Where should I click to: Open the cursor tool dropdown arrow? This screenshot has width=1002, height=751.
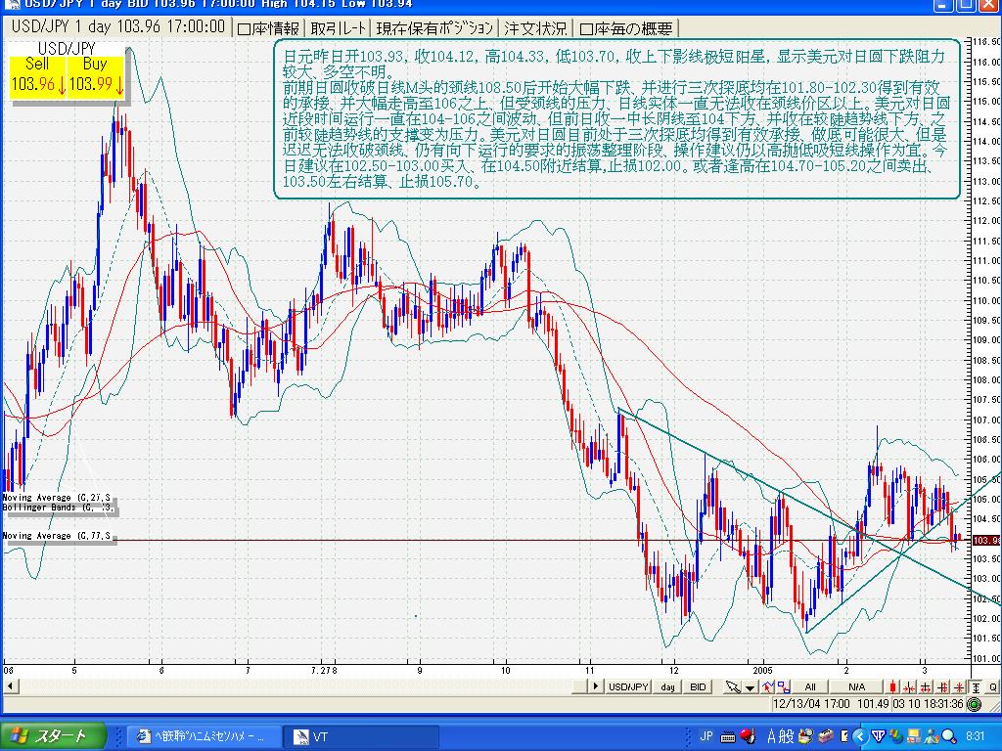(x=749, y=687)
